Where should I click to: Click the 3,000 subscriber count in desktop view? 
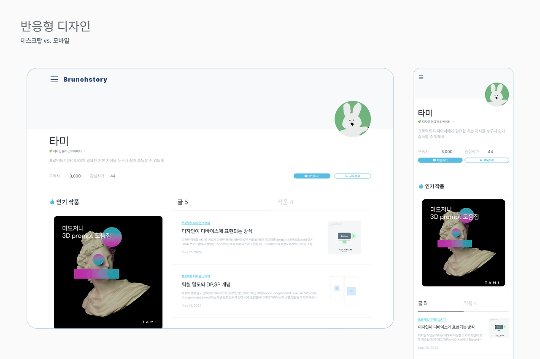click(75, 176)
